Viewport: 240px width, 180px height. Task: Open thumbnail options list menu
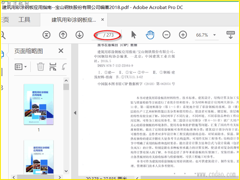click(21, 67)
